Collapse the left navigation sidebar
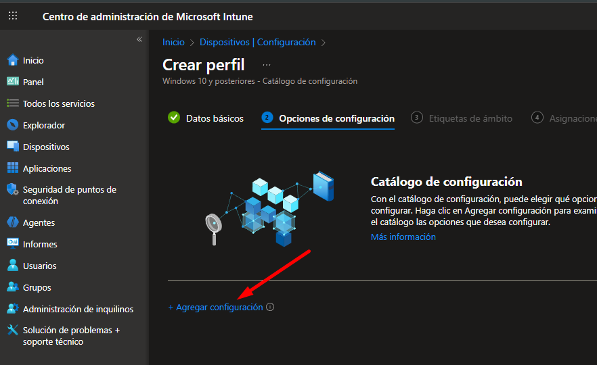Screen dimensions: 597x365 (x=139, y=39)
